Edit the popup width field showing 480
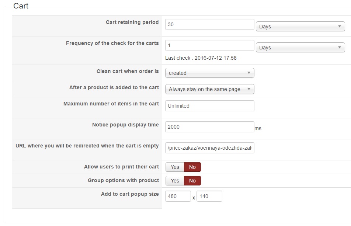Viewport: 351px width, 226px height. point(178,196)
